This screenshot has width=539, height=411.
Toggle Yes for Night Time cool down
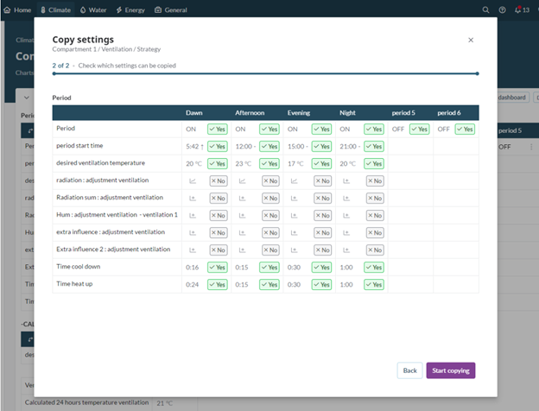(x=374, y=267)
